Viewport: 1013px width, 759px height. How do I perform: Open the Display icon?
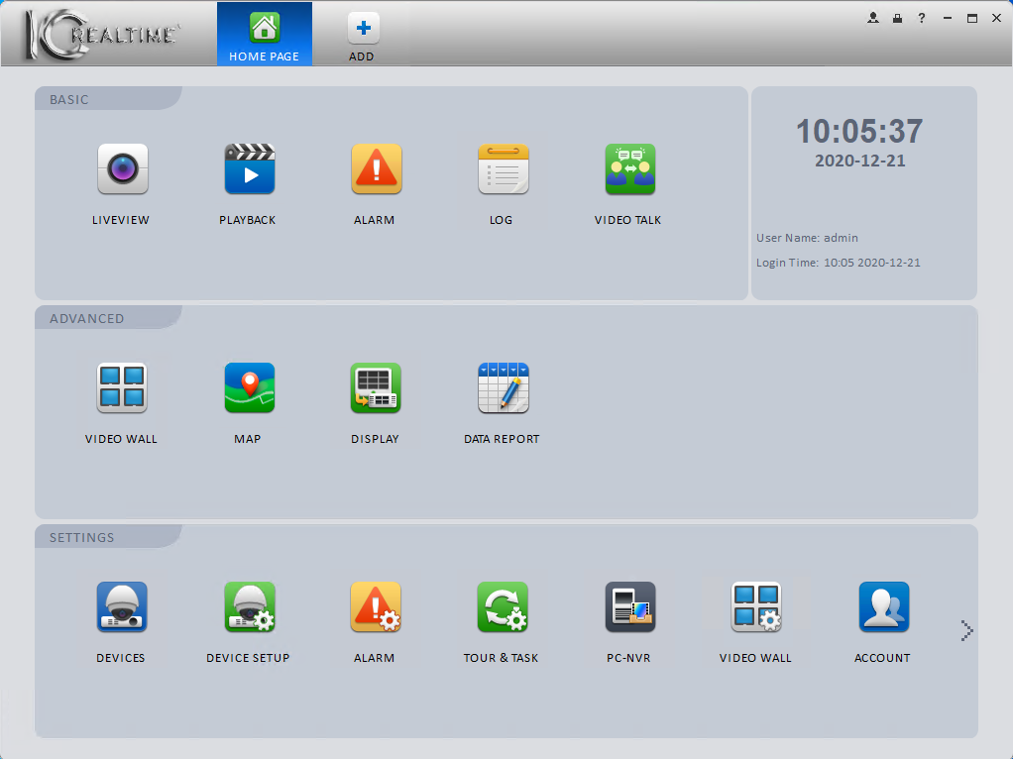click(376, 387)
